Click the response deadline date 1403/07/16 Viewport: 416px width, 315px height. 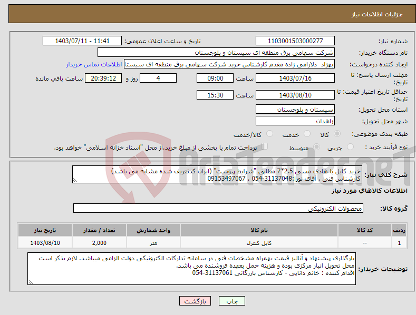pyautogui.click(x=295, y=78)
